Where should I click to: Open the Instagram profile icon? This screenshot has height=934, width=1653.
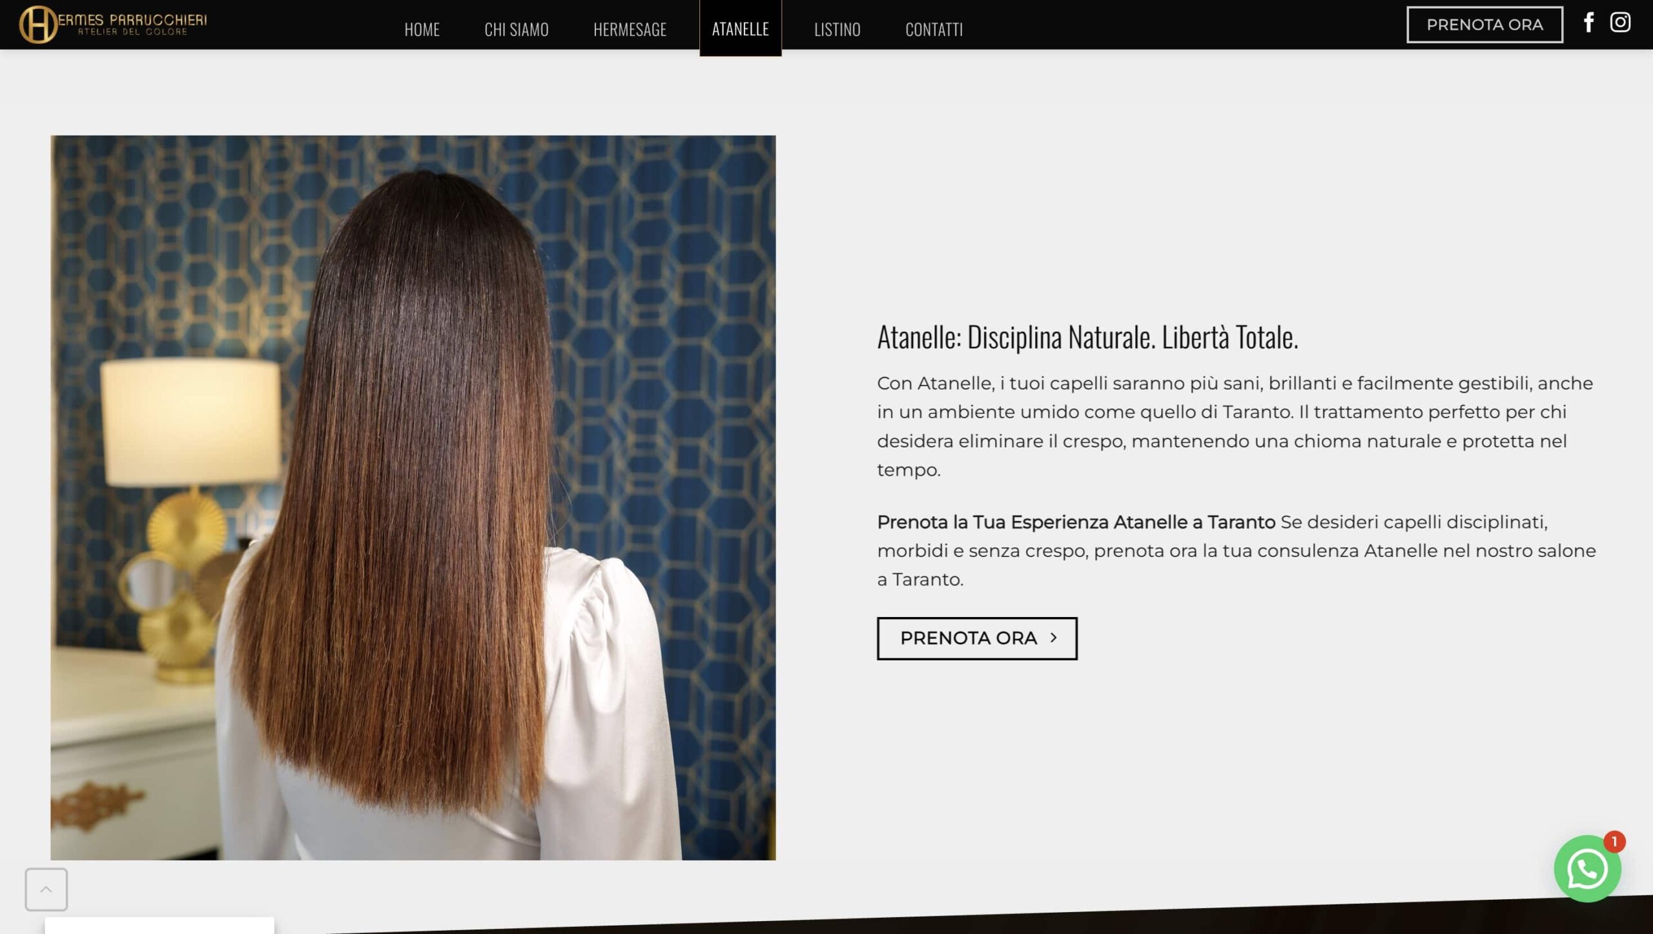tap(1620, 23)
